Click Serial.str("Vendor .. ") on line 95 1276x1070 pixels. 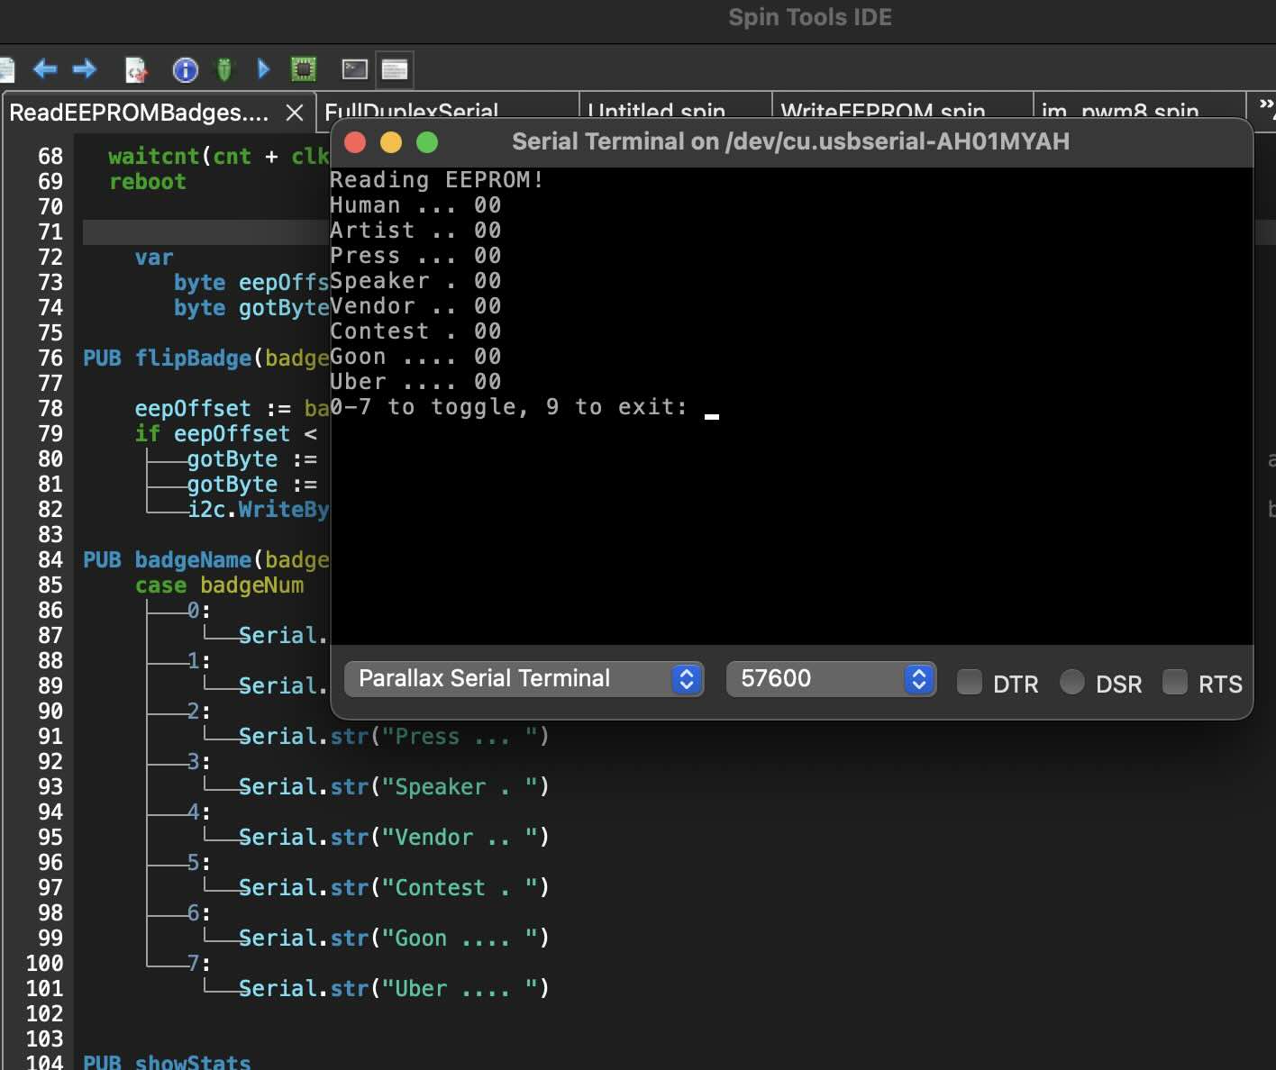click(x=394, y=838)
